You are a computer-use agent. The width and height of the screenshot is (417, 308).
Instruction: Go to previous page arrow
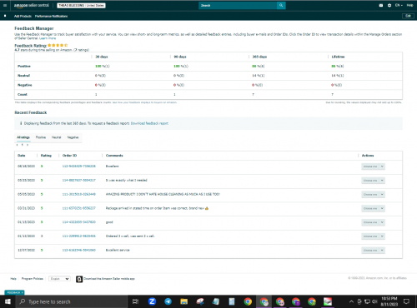(18, 145)
